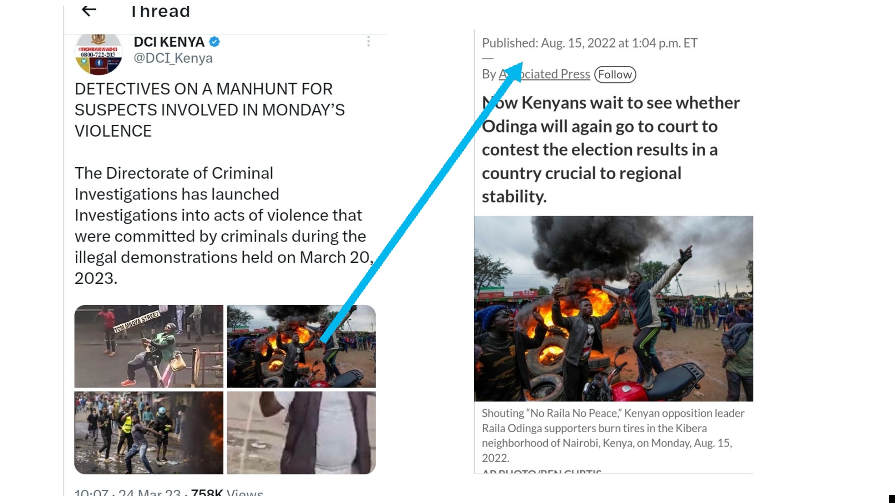Screen dimensions: 895x503
Task: Open the DCI Kenya profile avatar
Action: pyautogui.click(x=98, y=54)
